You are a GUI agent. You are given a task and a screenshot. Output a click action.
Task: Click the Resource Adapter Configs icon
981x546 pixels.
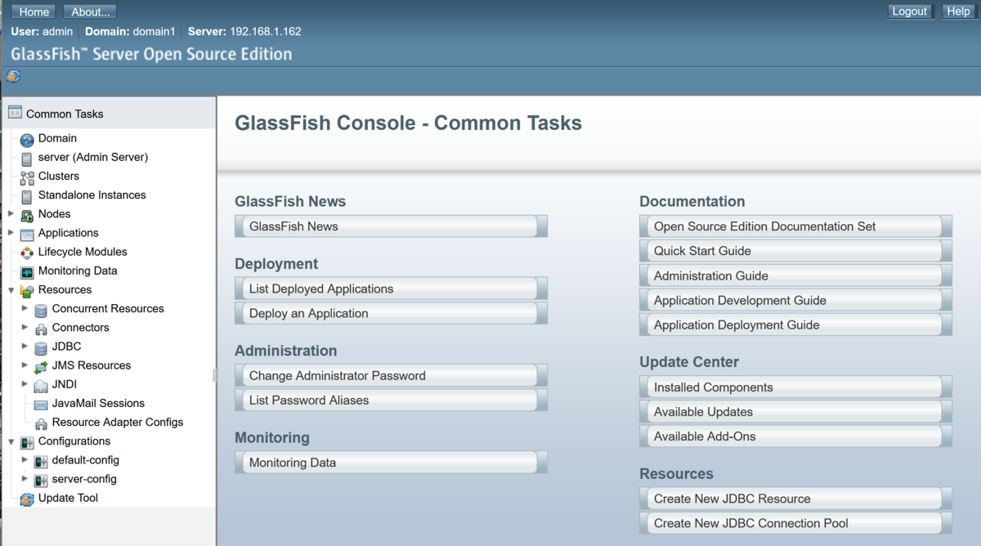pos(40,422)
